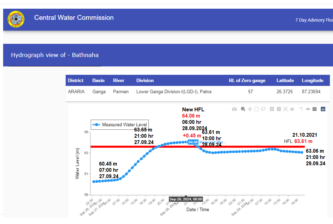Viewport: 333px width, 224px height.
Task: Click the 64.06 data point marker
Action: tap(186, 142)
